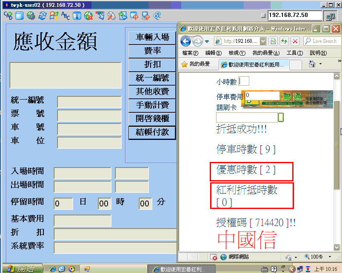Click the checkbox left of IP address field
Screen dimensions: 342x273
pos(263,16)
